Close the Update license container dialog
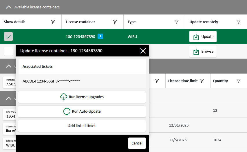 point(143,51)
